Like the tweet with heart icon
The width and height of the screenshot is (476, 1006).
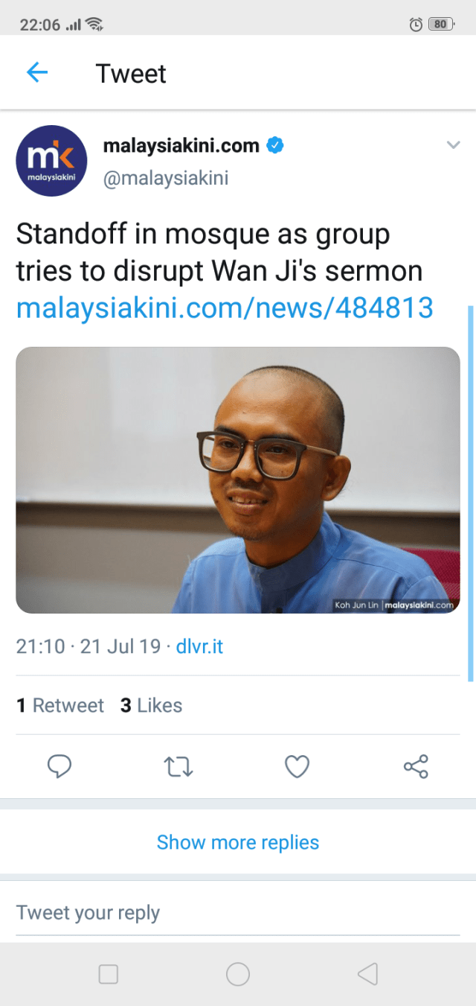click(297, 766)
